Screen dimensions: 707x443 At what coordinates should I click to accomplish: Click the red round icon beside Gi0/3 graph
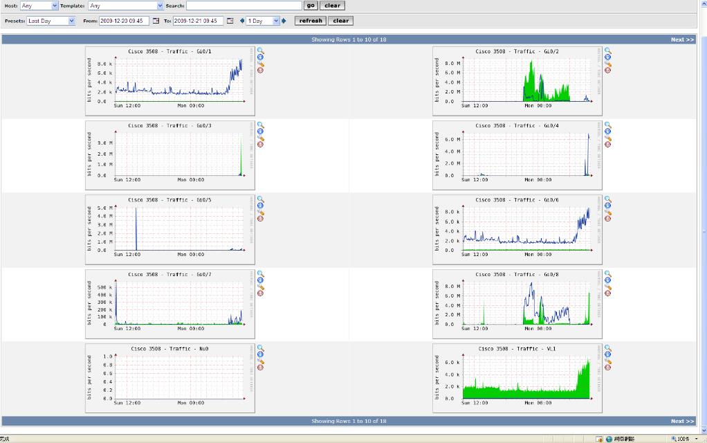click(x=261, y=145)
